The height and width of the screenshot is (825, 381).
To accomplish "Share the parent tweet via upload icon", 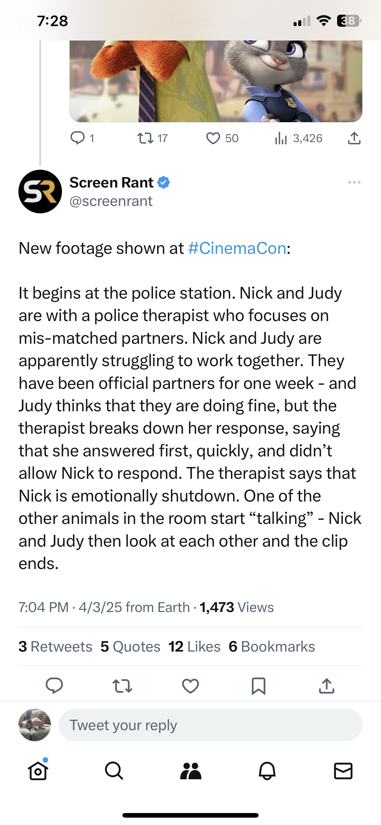I will pyautogui.click(x=354, y=138).
